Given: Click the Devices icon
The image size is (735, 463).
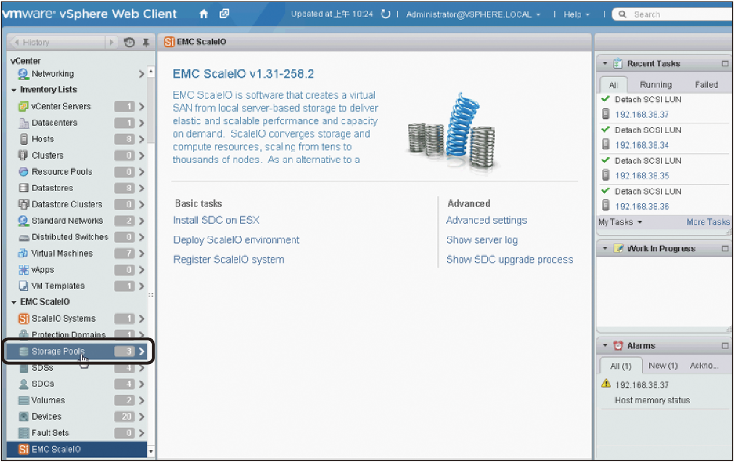Looking at the screenshot, I should pyautogui.click(x=24, y=417).
